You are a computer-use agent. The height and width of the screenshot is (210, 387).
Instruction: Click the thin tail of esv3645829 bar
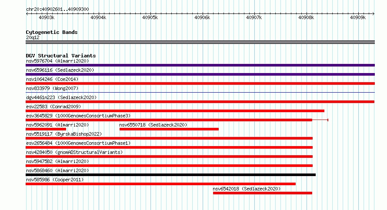[320, 120]
